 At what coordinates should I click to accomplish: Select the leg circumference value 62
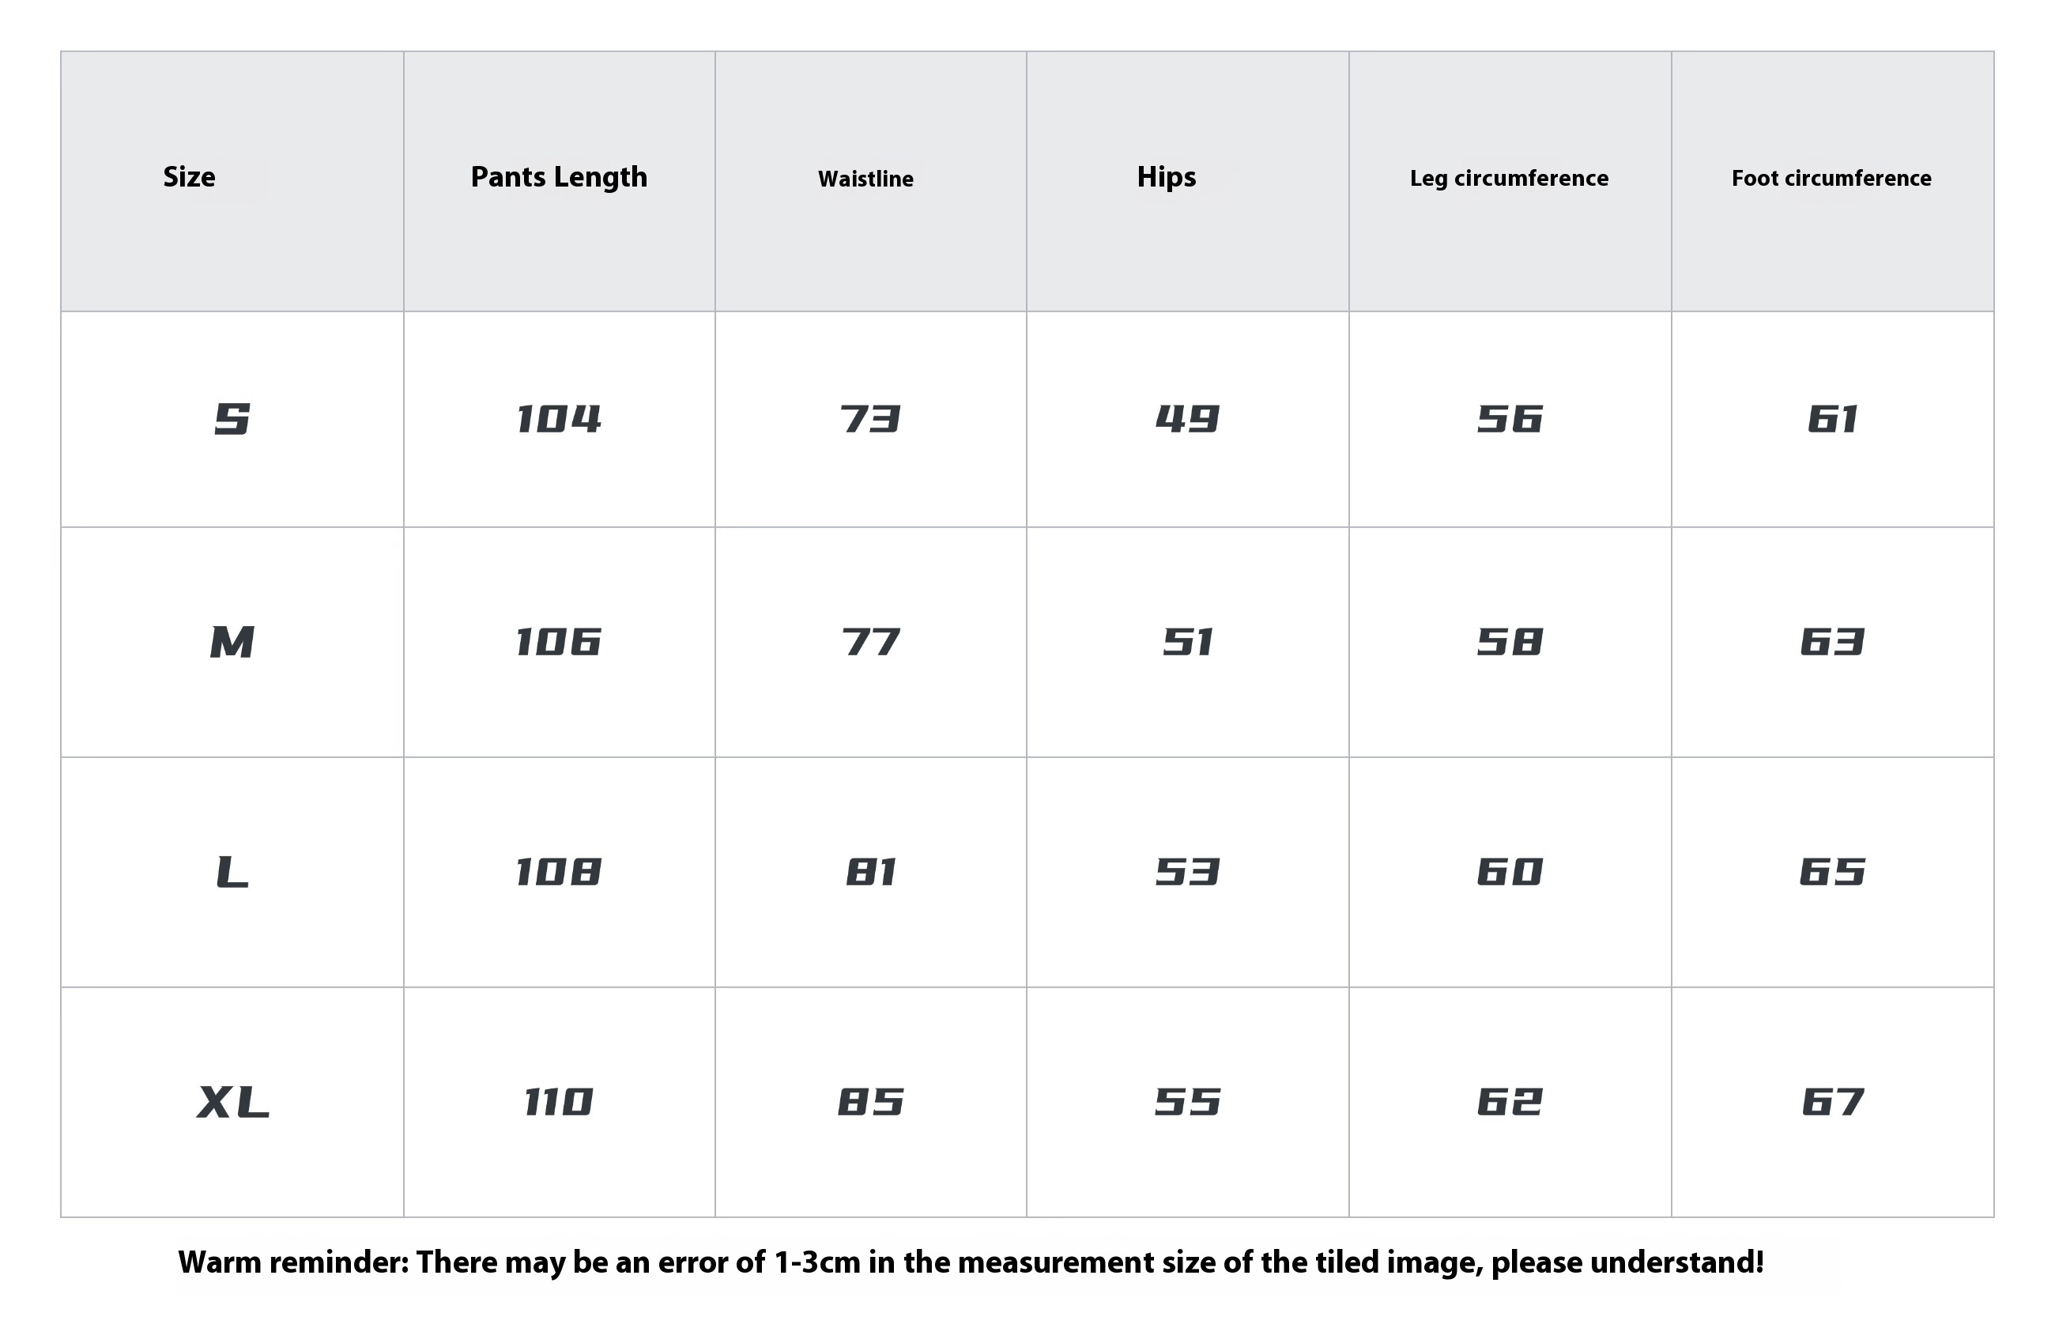point(1510,1102)
